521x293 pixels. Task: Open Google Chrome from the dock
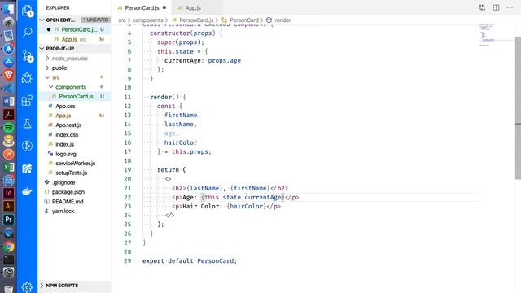[9, 247]
